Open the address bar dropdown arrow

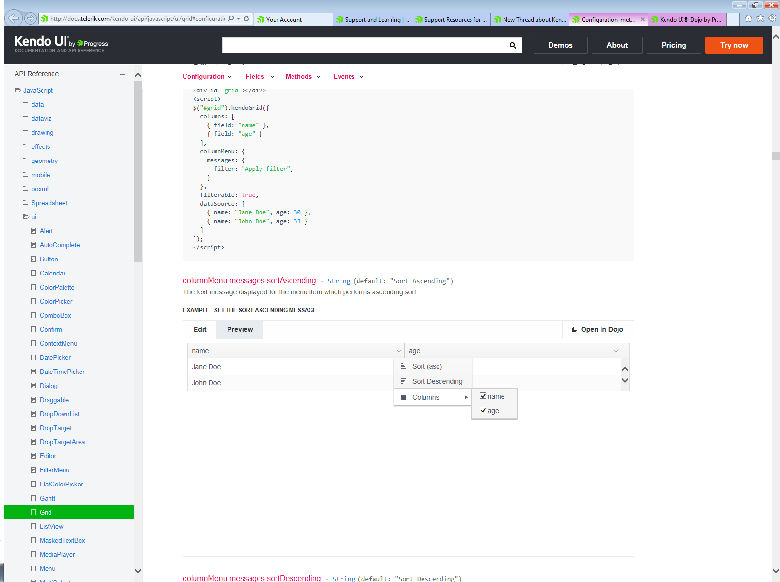coord(239,19)
